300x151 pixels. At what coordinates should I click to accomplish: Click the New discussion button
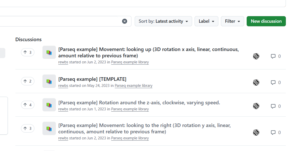click(266, 21)
